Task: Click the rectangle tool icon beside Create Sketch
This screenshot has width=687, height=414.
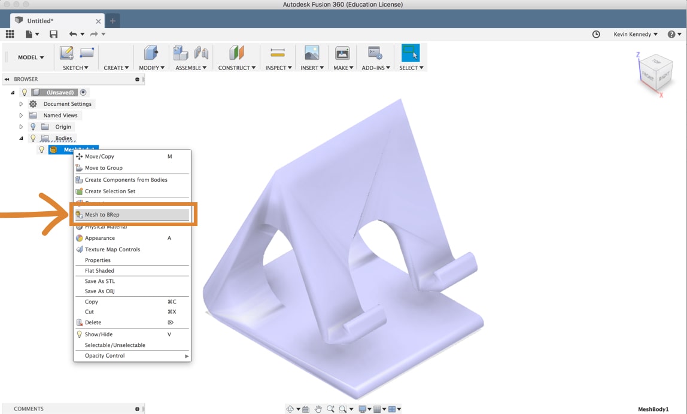Action: pos(87,53)
